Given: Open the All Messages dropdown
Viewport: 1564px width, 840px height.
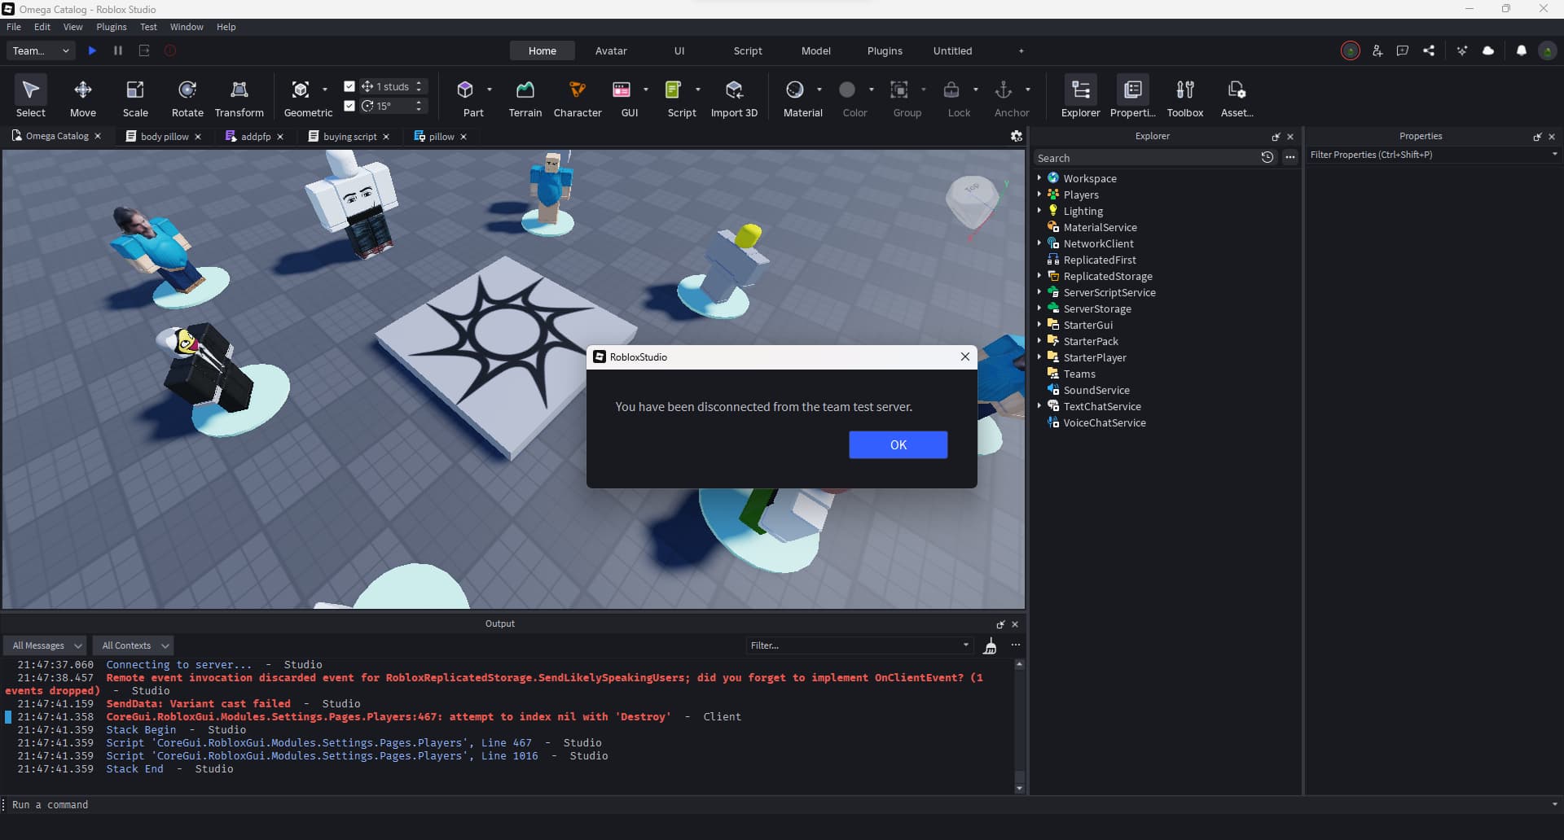Looking at the screenshot, I should pos(46,645).
